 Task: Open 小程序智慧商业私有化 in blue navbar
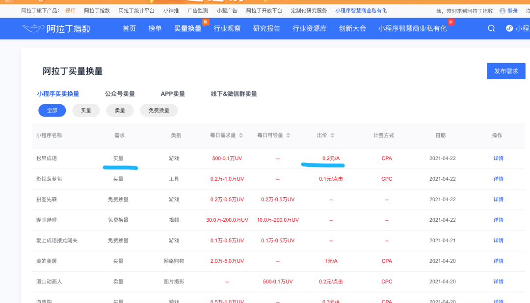click(412, 29)
